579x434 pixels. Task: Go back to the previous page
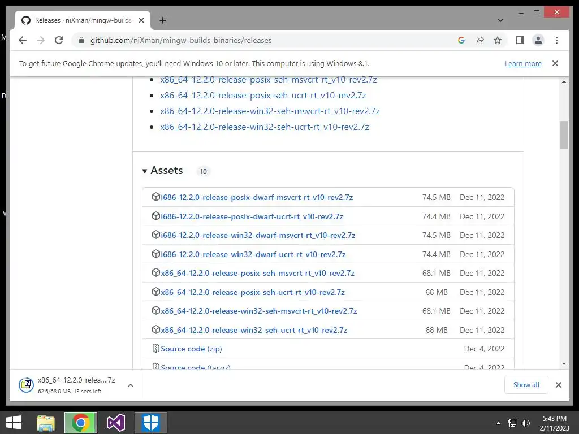[x=23, y=40]
